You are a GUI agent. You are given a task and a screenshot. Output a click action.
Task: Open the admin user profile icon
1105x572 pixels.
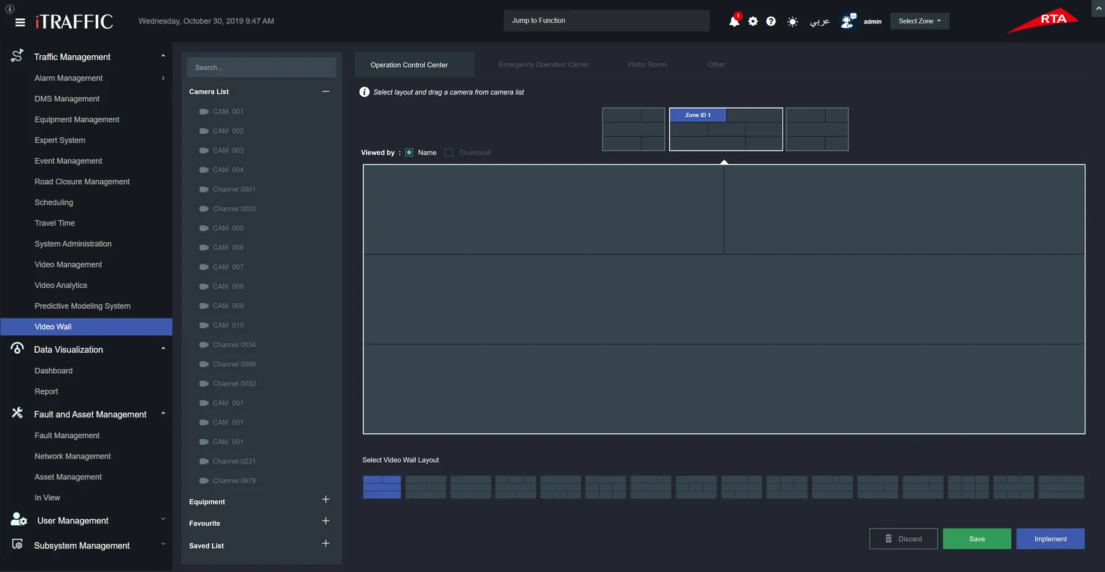[x=848, y=21]
